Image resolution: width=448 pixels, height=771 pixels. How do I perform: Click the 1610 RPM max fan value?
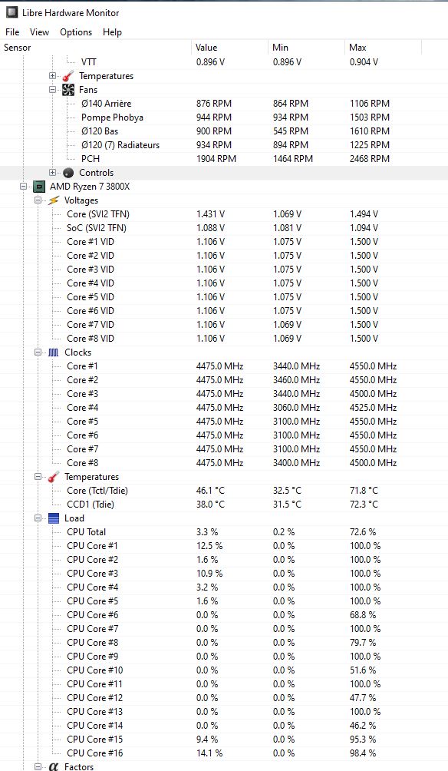coord(370,131)
